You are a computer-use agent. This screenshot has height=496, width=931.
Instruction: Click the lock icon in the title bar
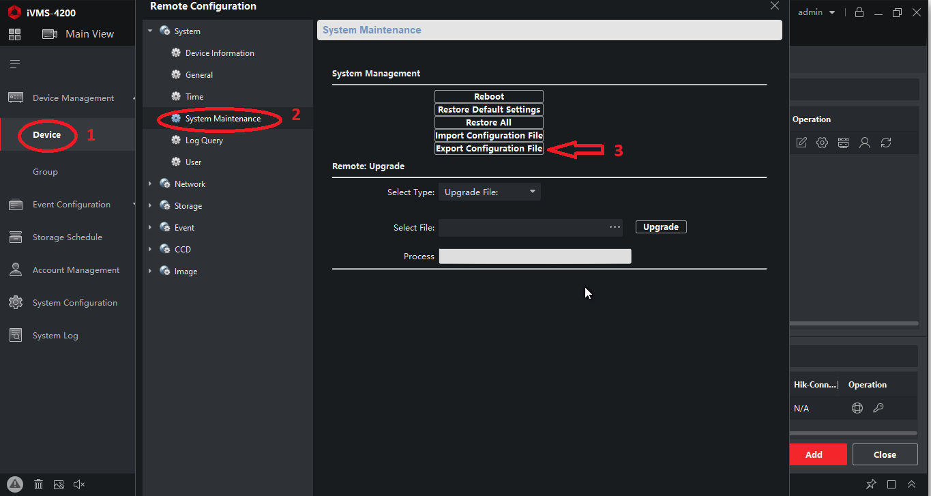(x=859, y=12)
